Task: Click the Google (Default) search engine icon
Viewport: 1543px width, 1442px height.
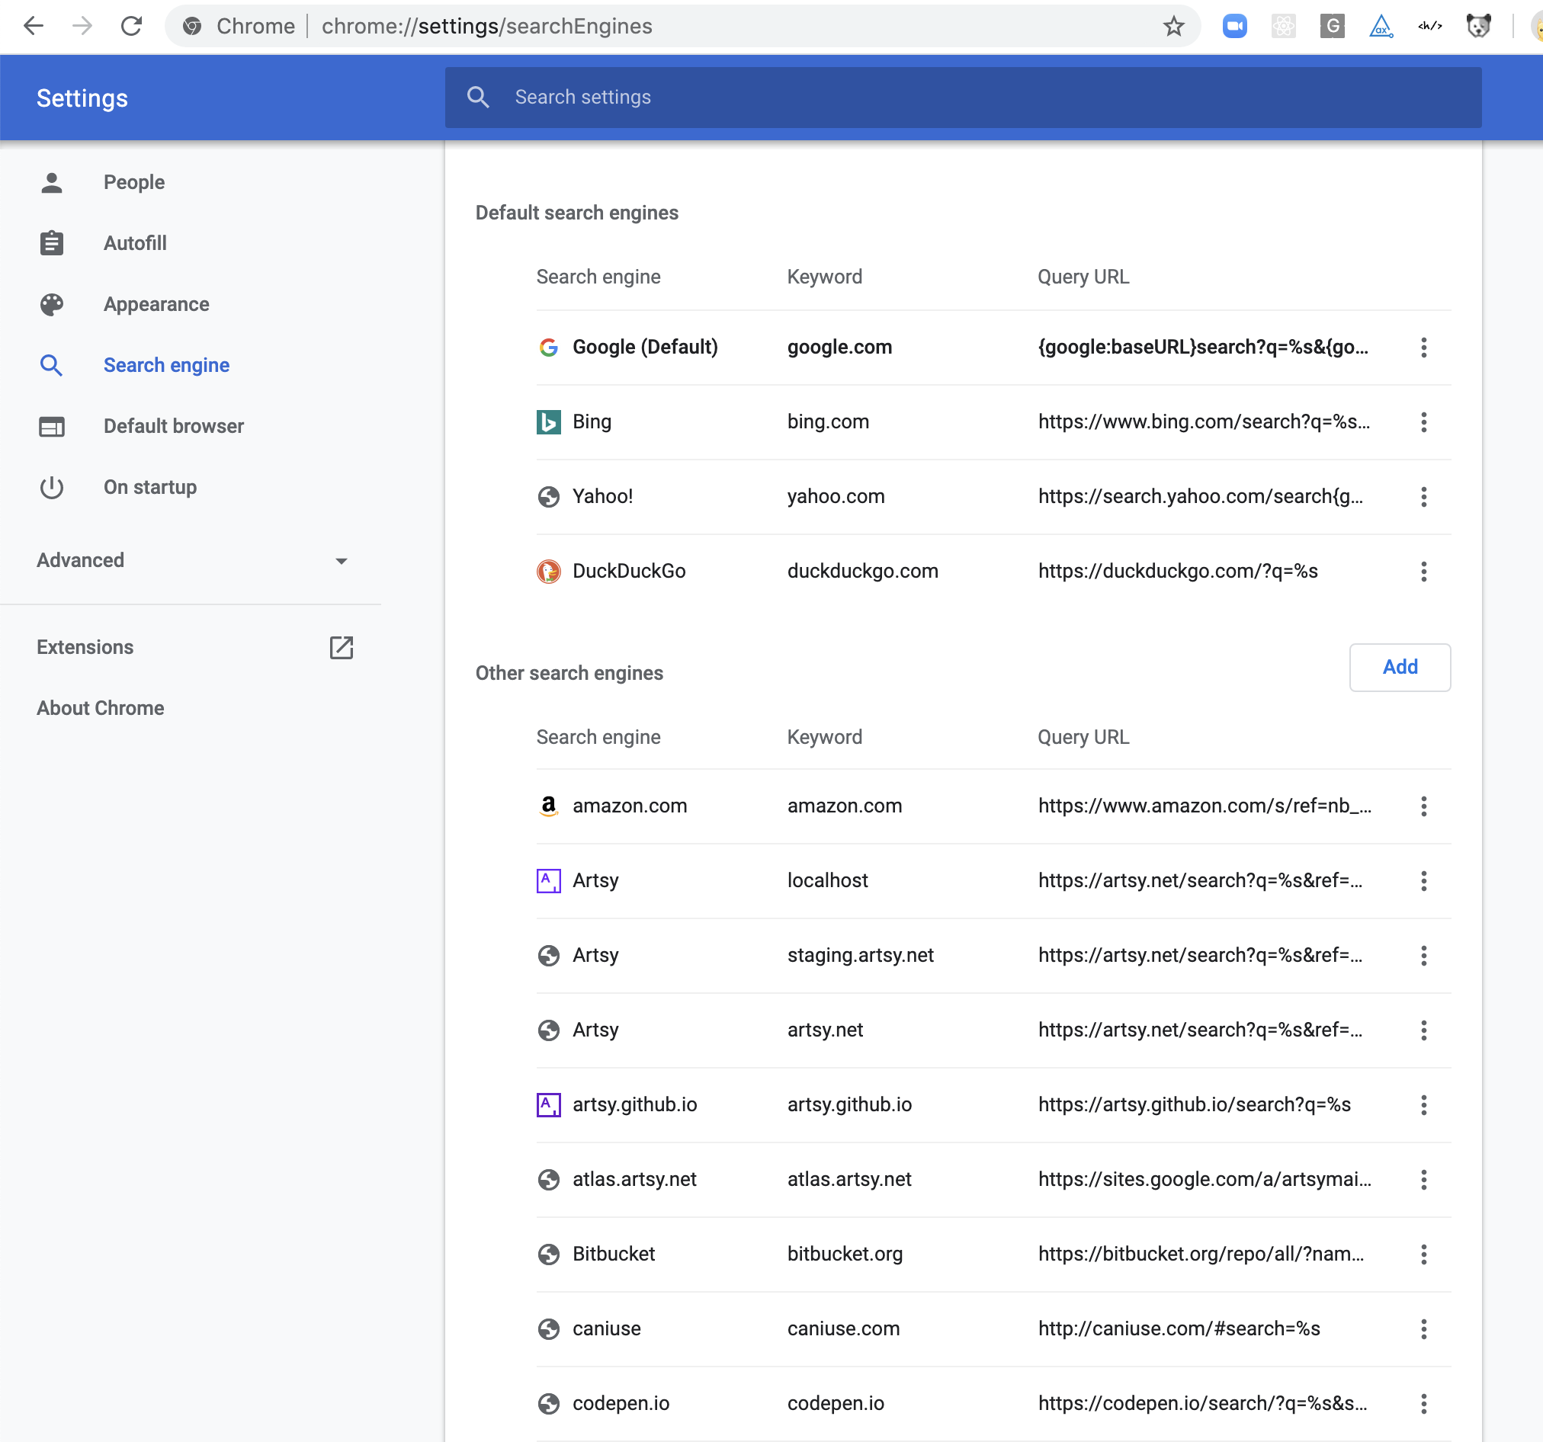Action: click(x=549, y=345)
